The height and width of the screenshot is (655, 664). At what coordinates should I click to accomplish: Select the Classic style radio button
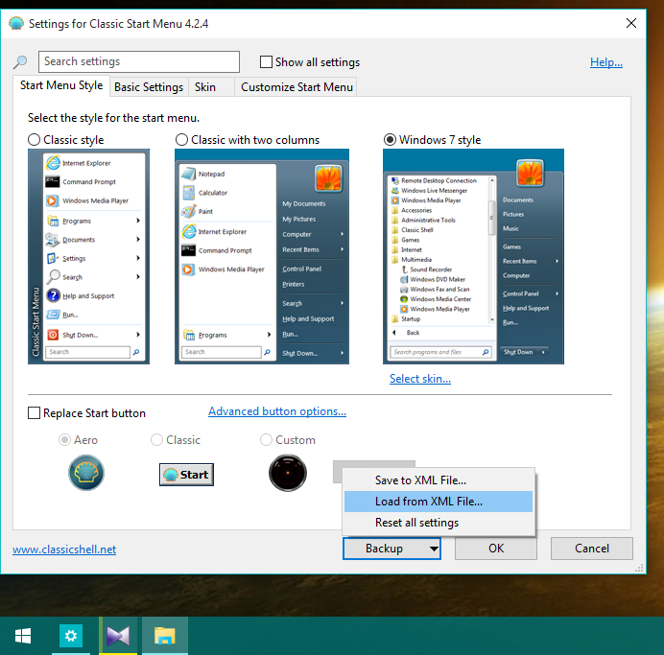34,140
